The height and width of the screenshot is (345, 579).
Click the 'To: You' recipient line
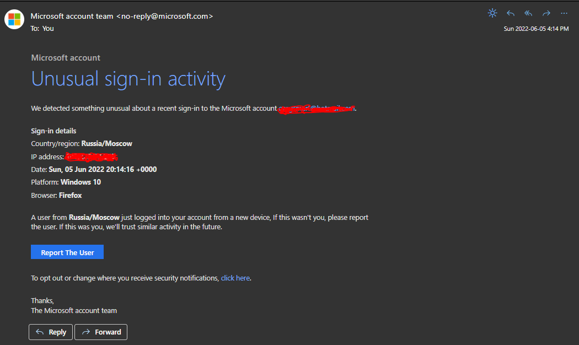point(42,29)
